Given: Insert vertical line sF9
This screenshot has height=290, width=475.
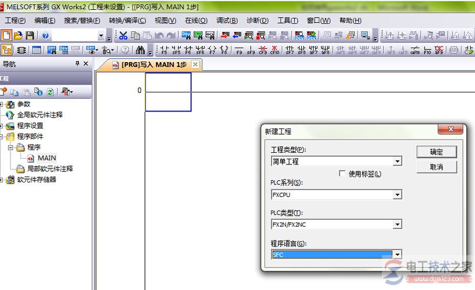Looking at the screenshot, I should click(x=251, y=50).
